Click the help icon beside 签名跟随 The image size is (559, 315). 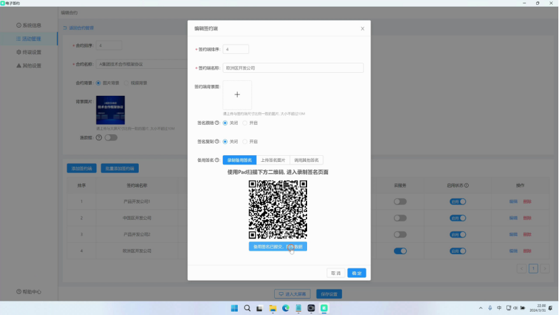[217, 123]
